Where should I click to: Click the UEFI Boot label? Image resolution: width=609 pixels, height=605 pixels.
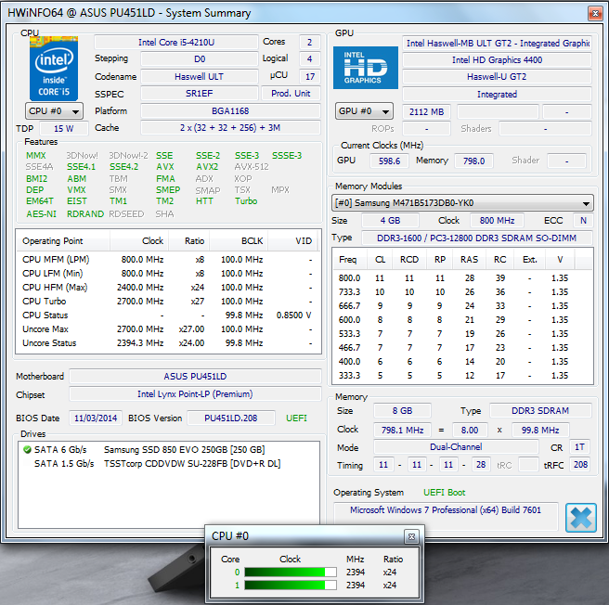click(x=444, y=493)
